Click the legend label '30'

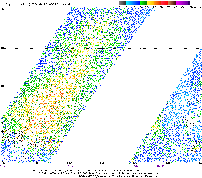[x=161, y=7]
